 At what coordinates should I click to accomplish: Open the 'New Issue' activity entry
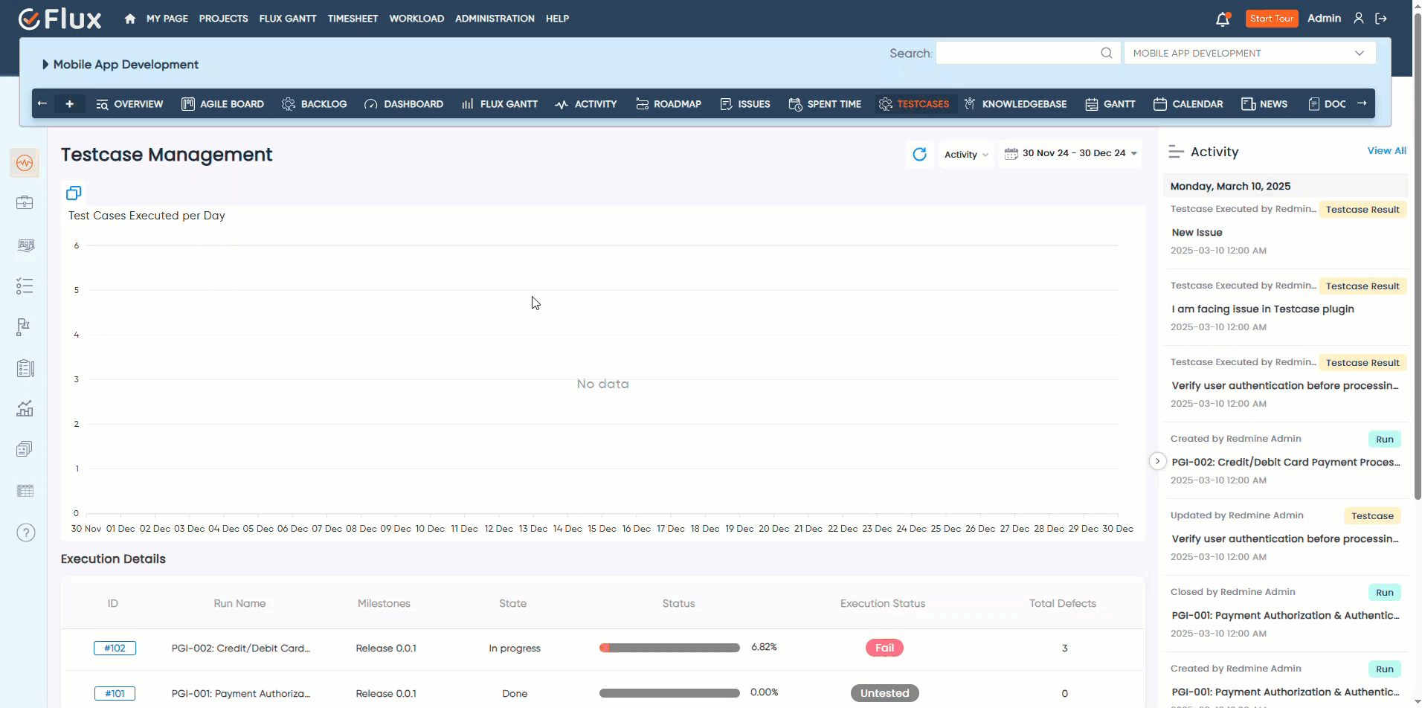coord(1197,232)
